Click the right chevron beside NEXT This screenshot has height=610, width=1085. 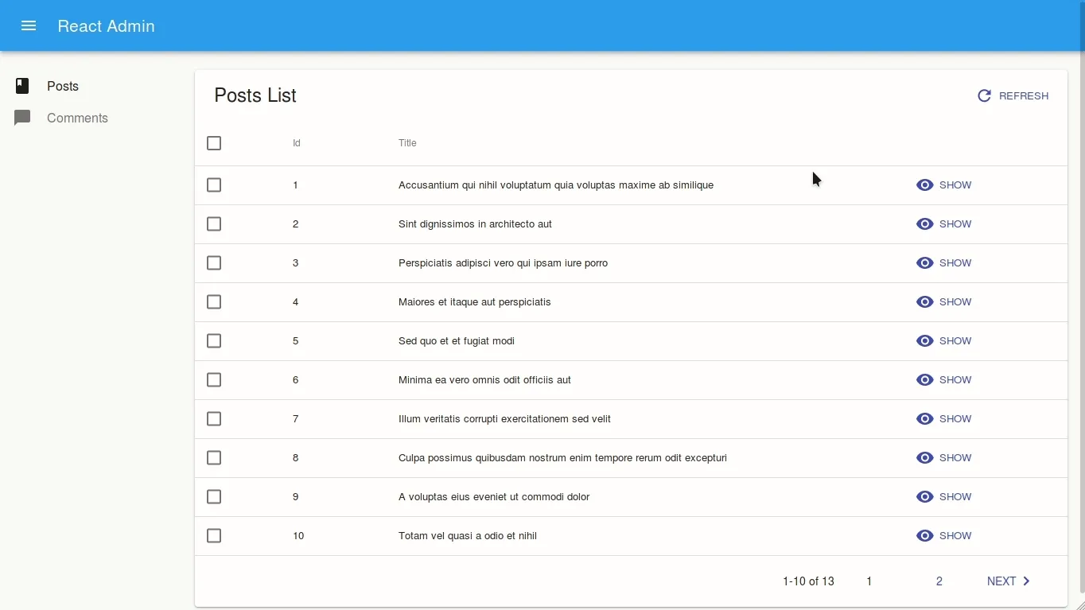[x=1026, y=581]
